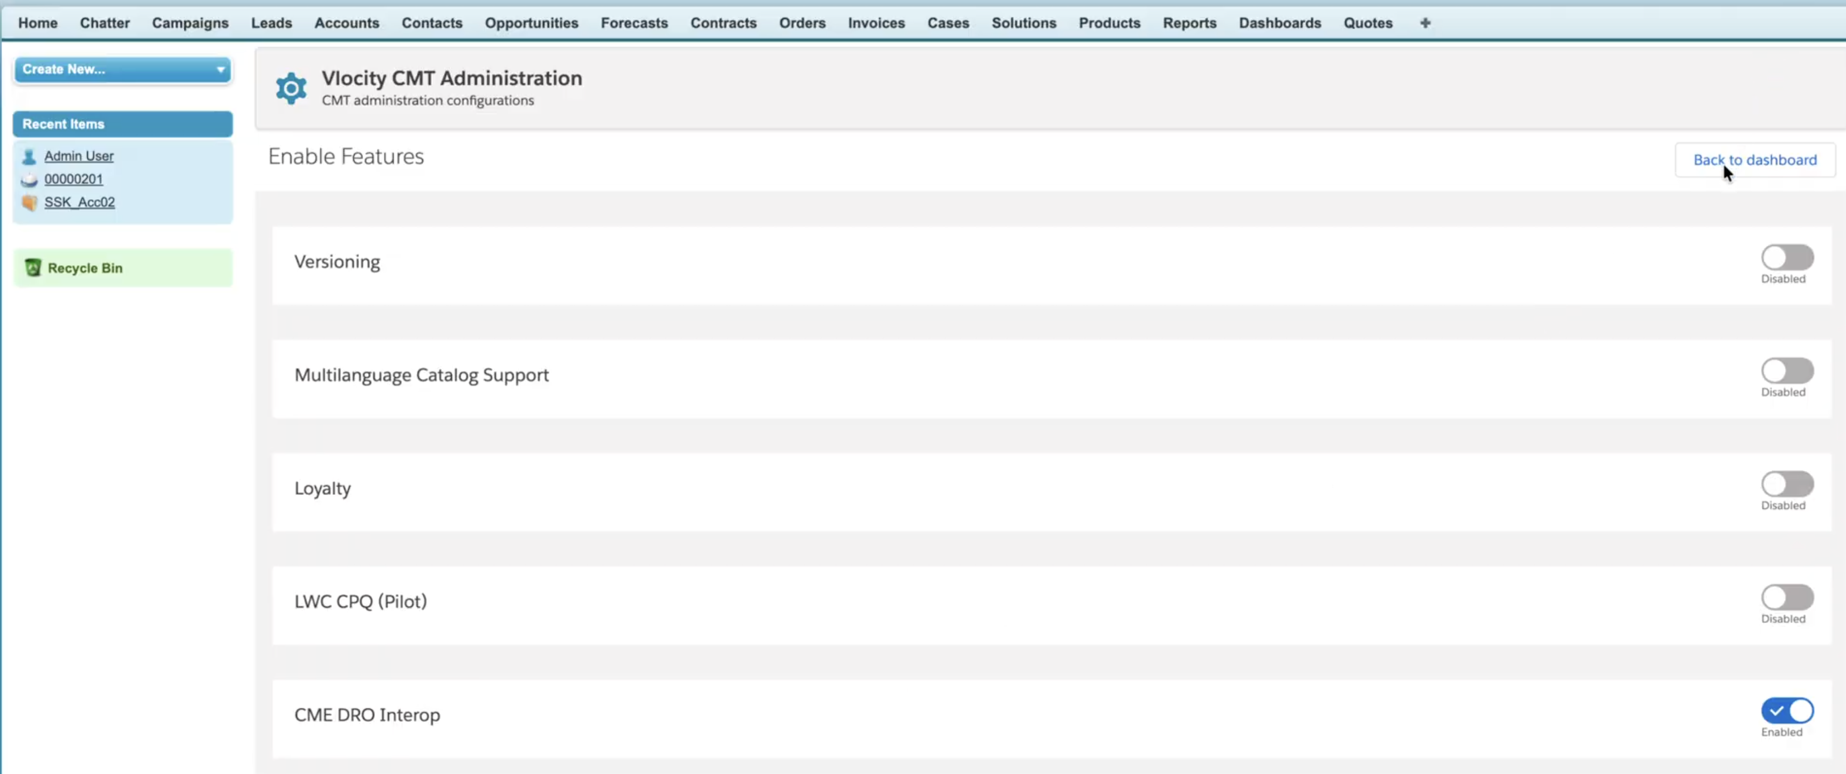
Task: Open the Campaigns tab
Action: tap(190, 23)
